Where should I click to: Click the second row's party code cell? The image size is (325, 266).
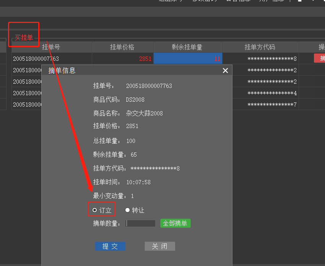(272, 70)
